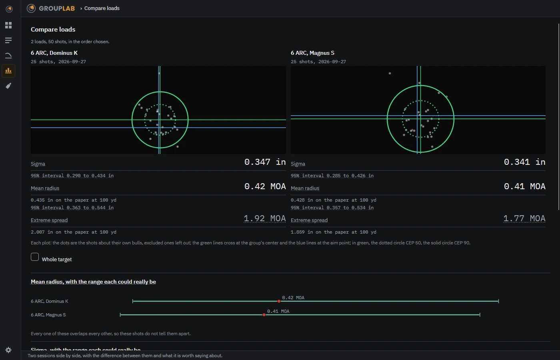Click the Magnus S interval marker dot
Screen dimensions: 560x360
264,315
